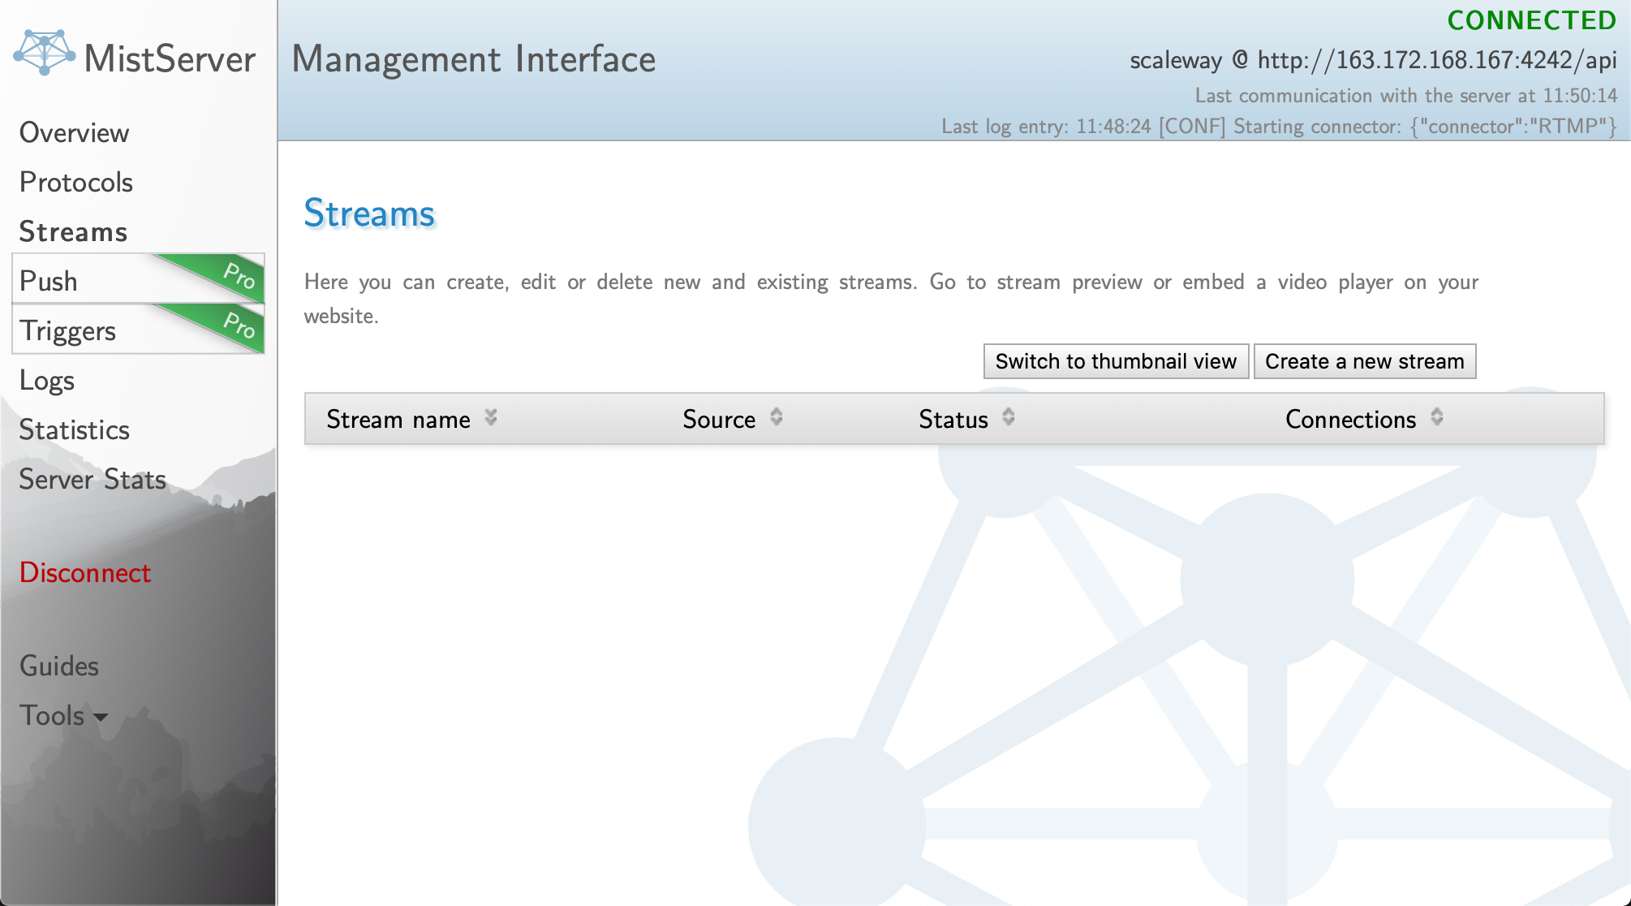Viewport: 1631px width, 906px height.
Task: Go to the Protocols page
Action: point(75,182)
